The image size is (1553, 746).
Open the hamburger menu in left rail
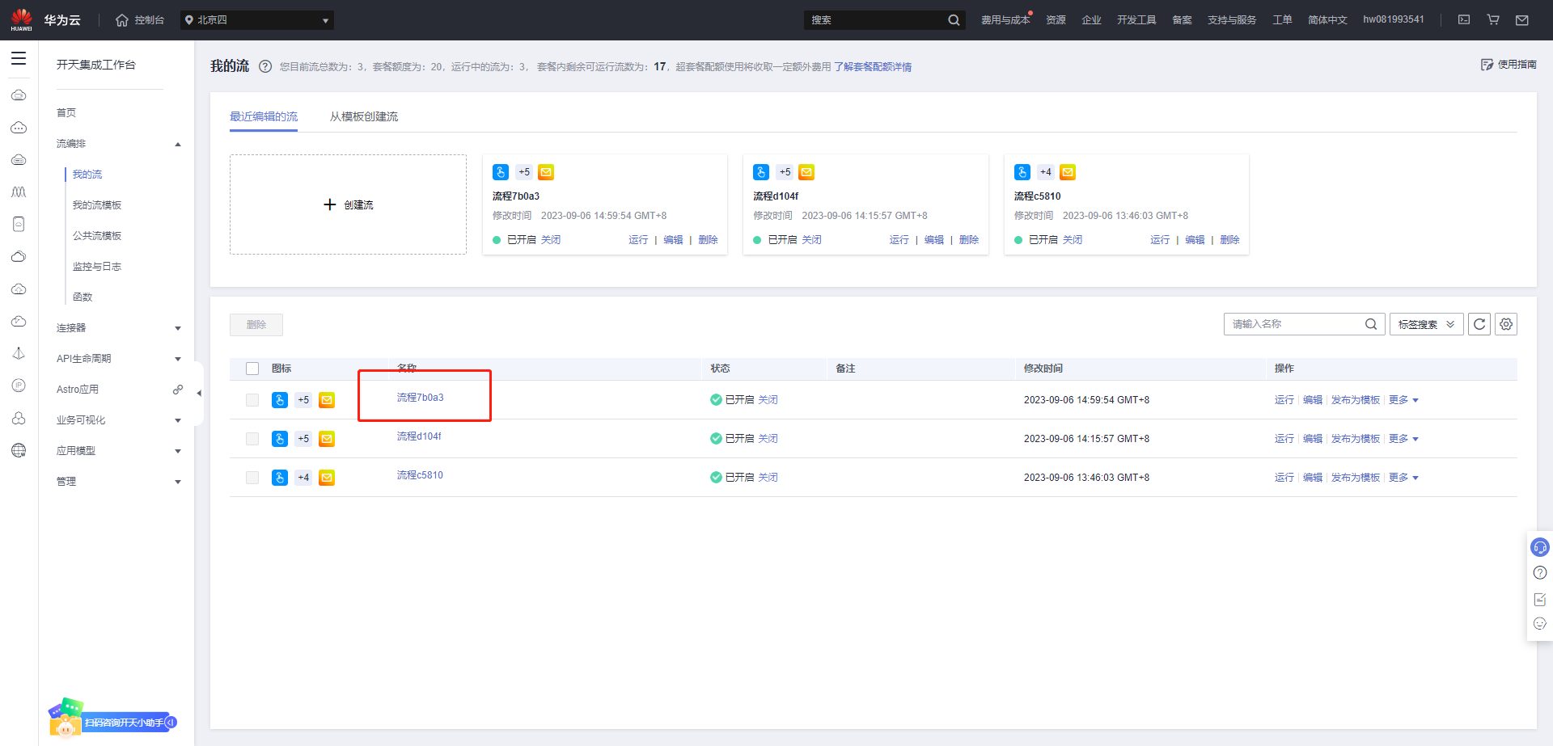coord(19,58)
